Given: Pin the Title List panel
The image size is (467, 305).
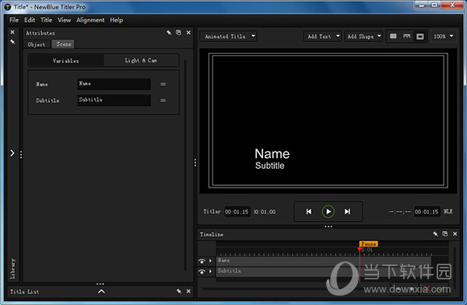Looking at the screenshot, I should click(179, 291).
